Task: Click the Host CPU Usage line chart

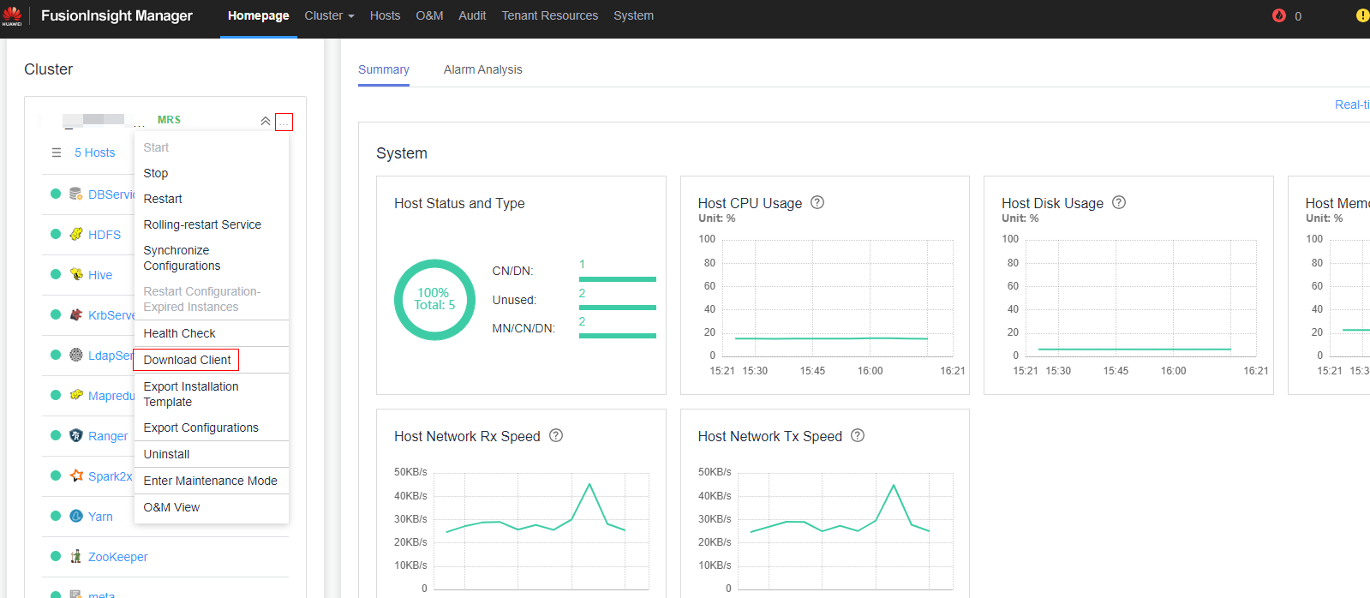Action: (x=837, y=298)
